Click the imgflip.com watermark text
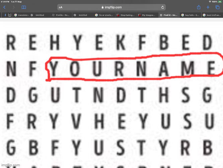This screenshot has height=168, width=223. (10, 165)
